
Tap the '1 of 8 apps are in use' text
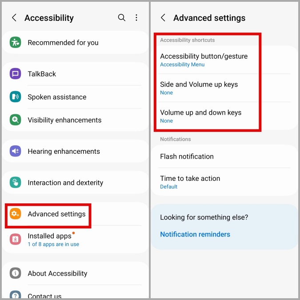tap(53, 244)
